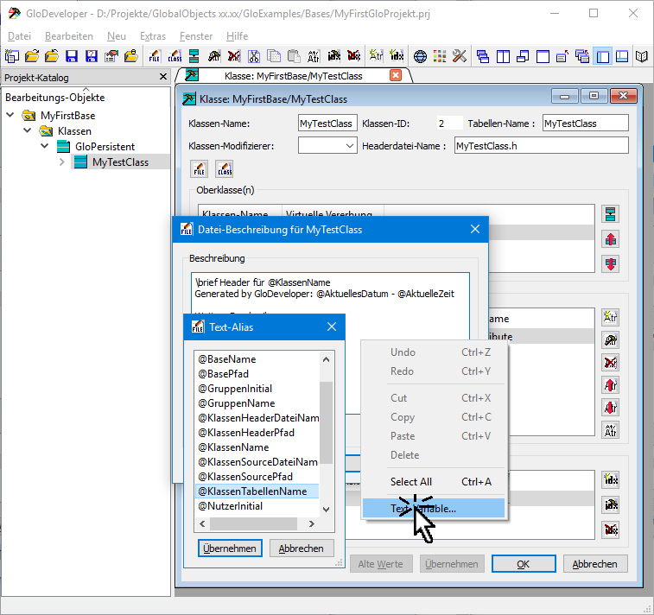Viewport: 654px width, 615px height.
Task: Select MyTestClass in project tree
Action: click(121, 162)
